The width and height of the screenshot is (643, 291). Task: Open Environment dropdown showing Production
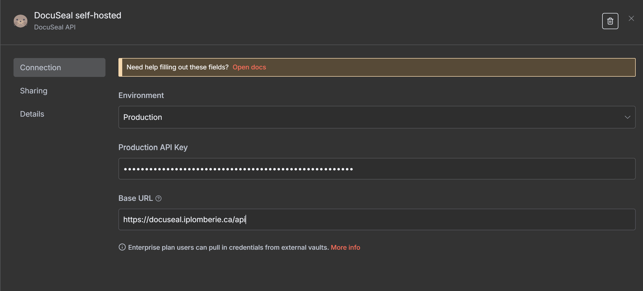[377, 117]
